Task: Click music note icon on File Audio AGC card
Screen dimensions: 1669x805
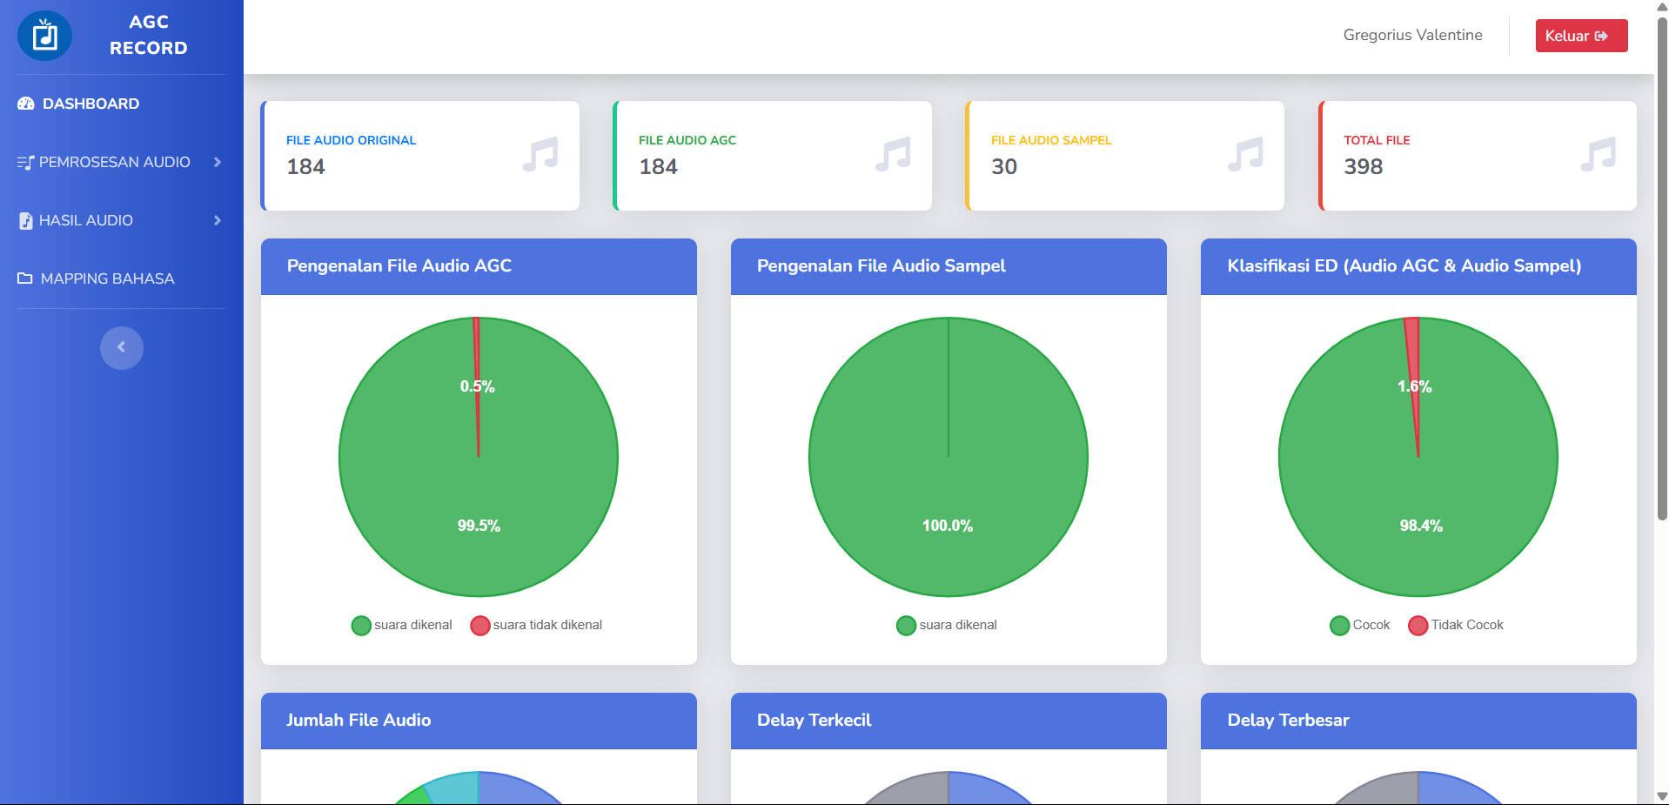Action: (893, 155)
